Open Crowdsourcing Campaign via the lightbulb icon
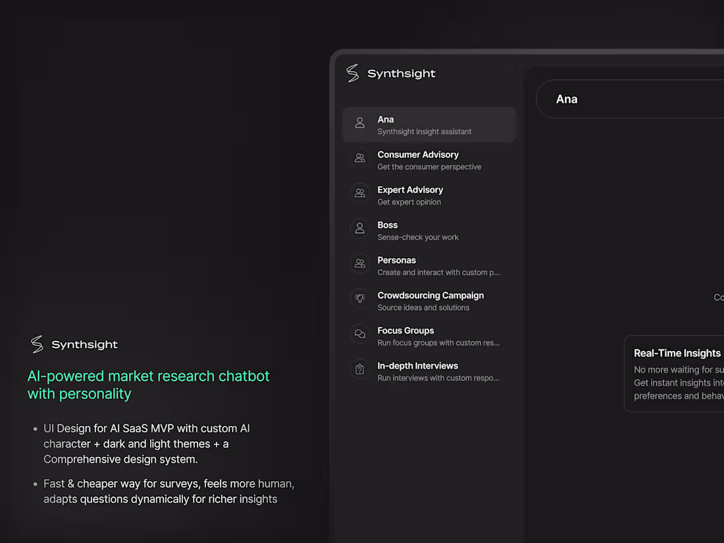 click(x=359, y=298)
